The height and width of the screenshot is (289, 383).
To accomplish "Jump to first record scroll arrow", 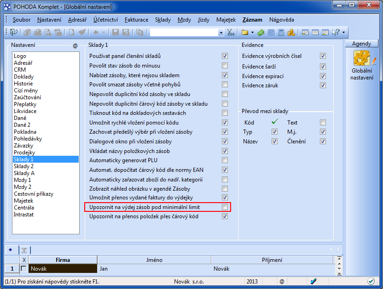I will tap(339, 258).
